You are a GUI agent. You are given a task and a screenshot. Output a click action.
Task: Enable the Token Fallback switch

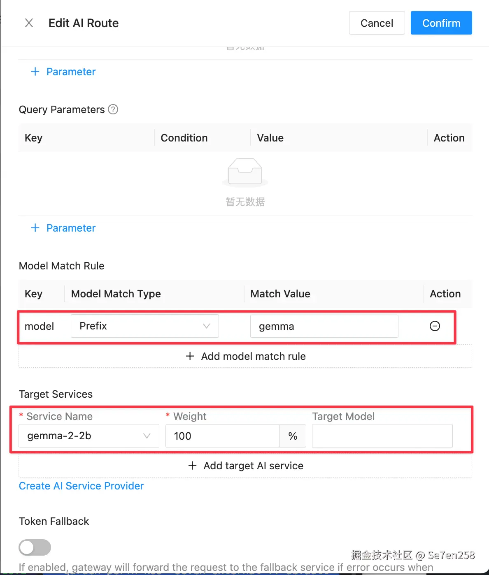click(x=35, y=547)
